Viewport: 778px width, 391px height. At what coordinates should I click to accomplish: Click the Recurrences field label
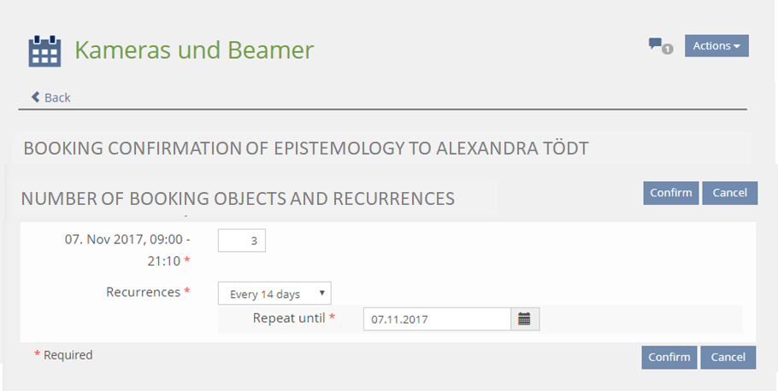pos(144,292)
